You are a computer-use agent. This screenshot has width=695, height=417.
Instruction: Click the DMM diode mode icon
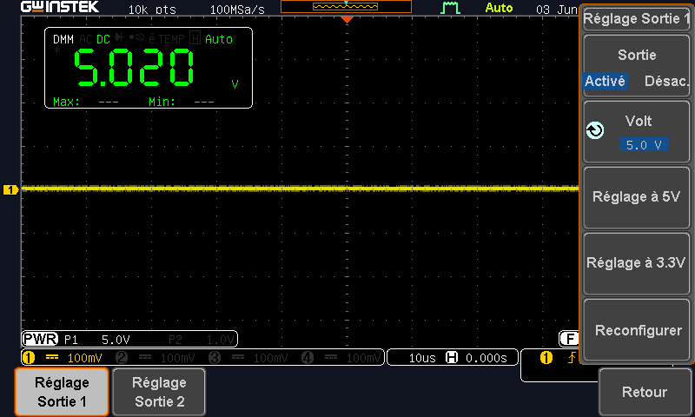(x=118, y=37)
